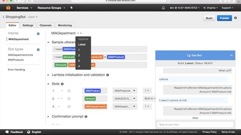Go back using the arrow beside ShoppingBot
Viewport: 241px width, 135px height.
tap(3, 17)
